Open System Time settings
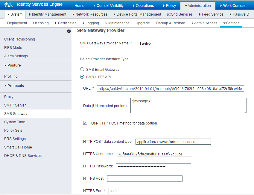 click(x=15, y=122)
